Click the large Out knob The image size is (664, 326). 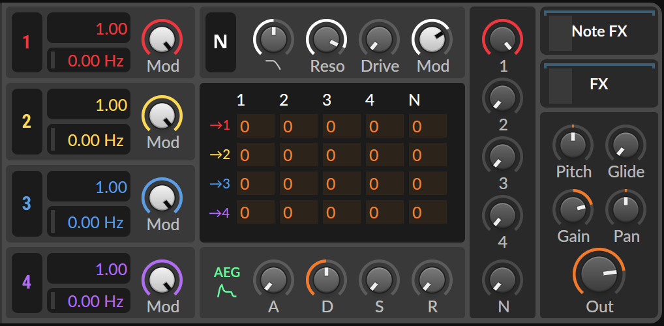tap(599, 273)
